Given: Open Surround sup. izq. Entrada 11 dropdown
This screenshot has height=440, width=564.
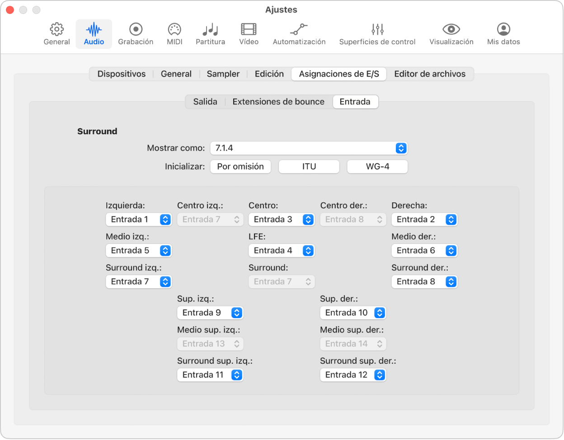Looking at the screenshot, I should point(210,375).
